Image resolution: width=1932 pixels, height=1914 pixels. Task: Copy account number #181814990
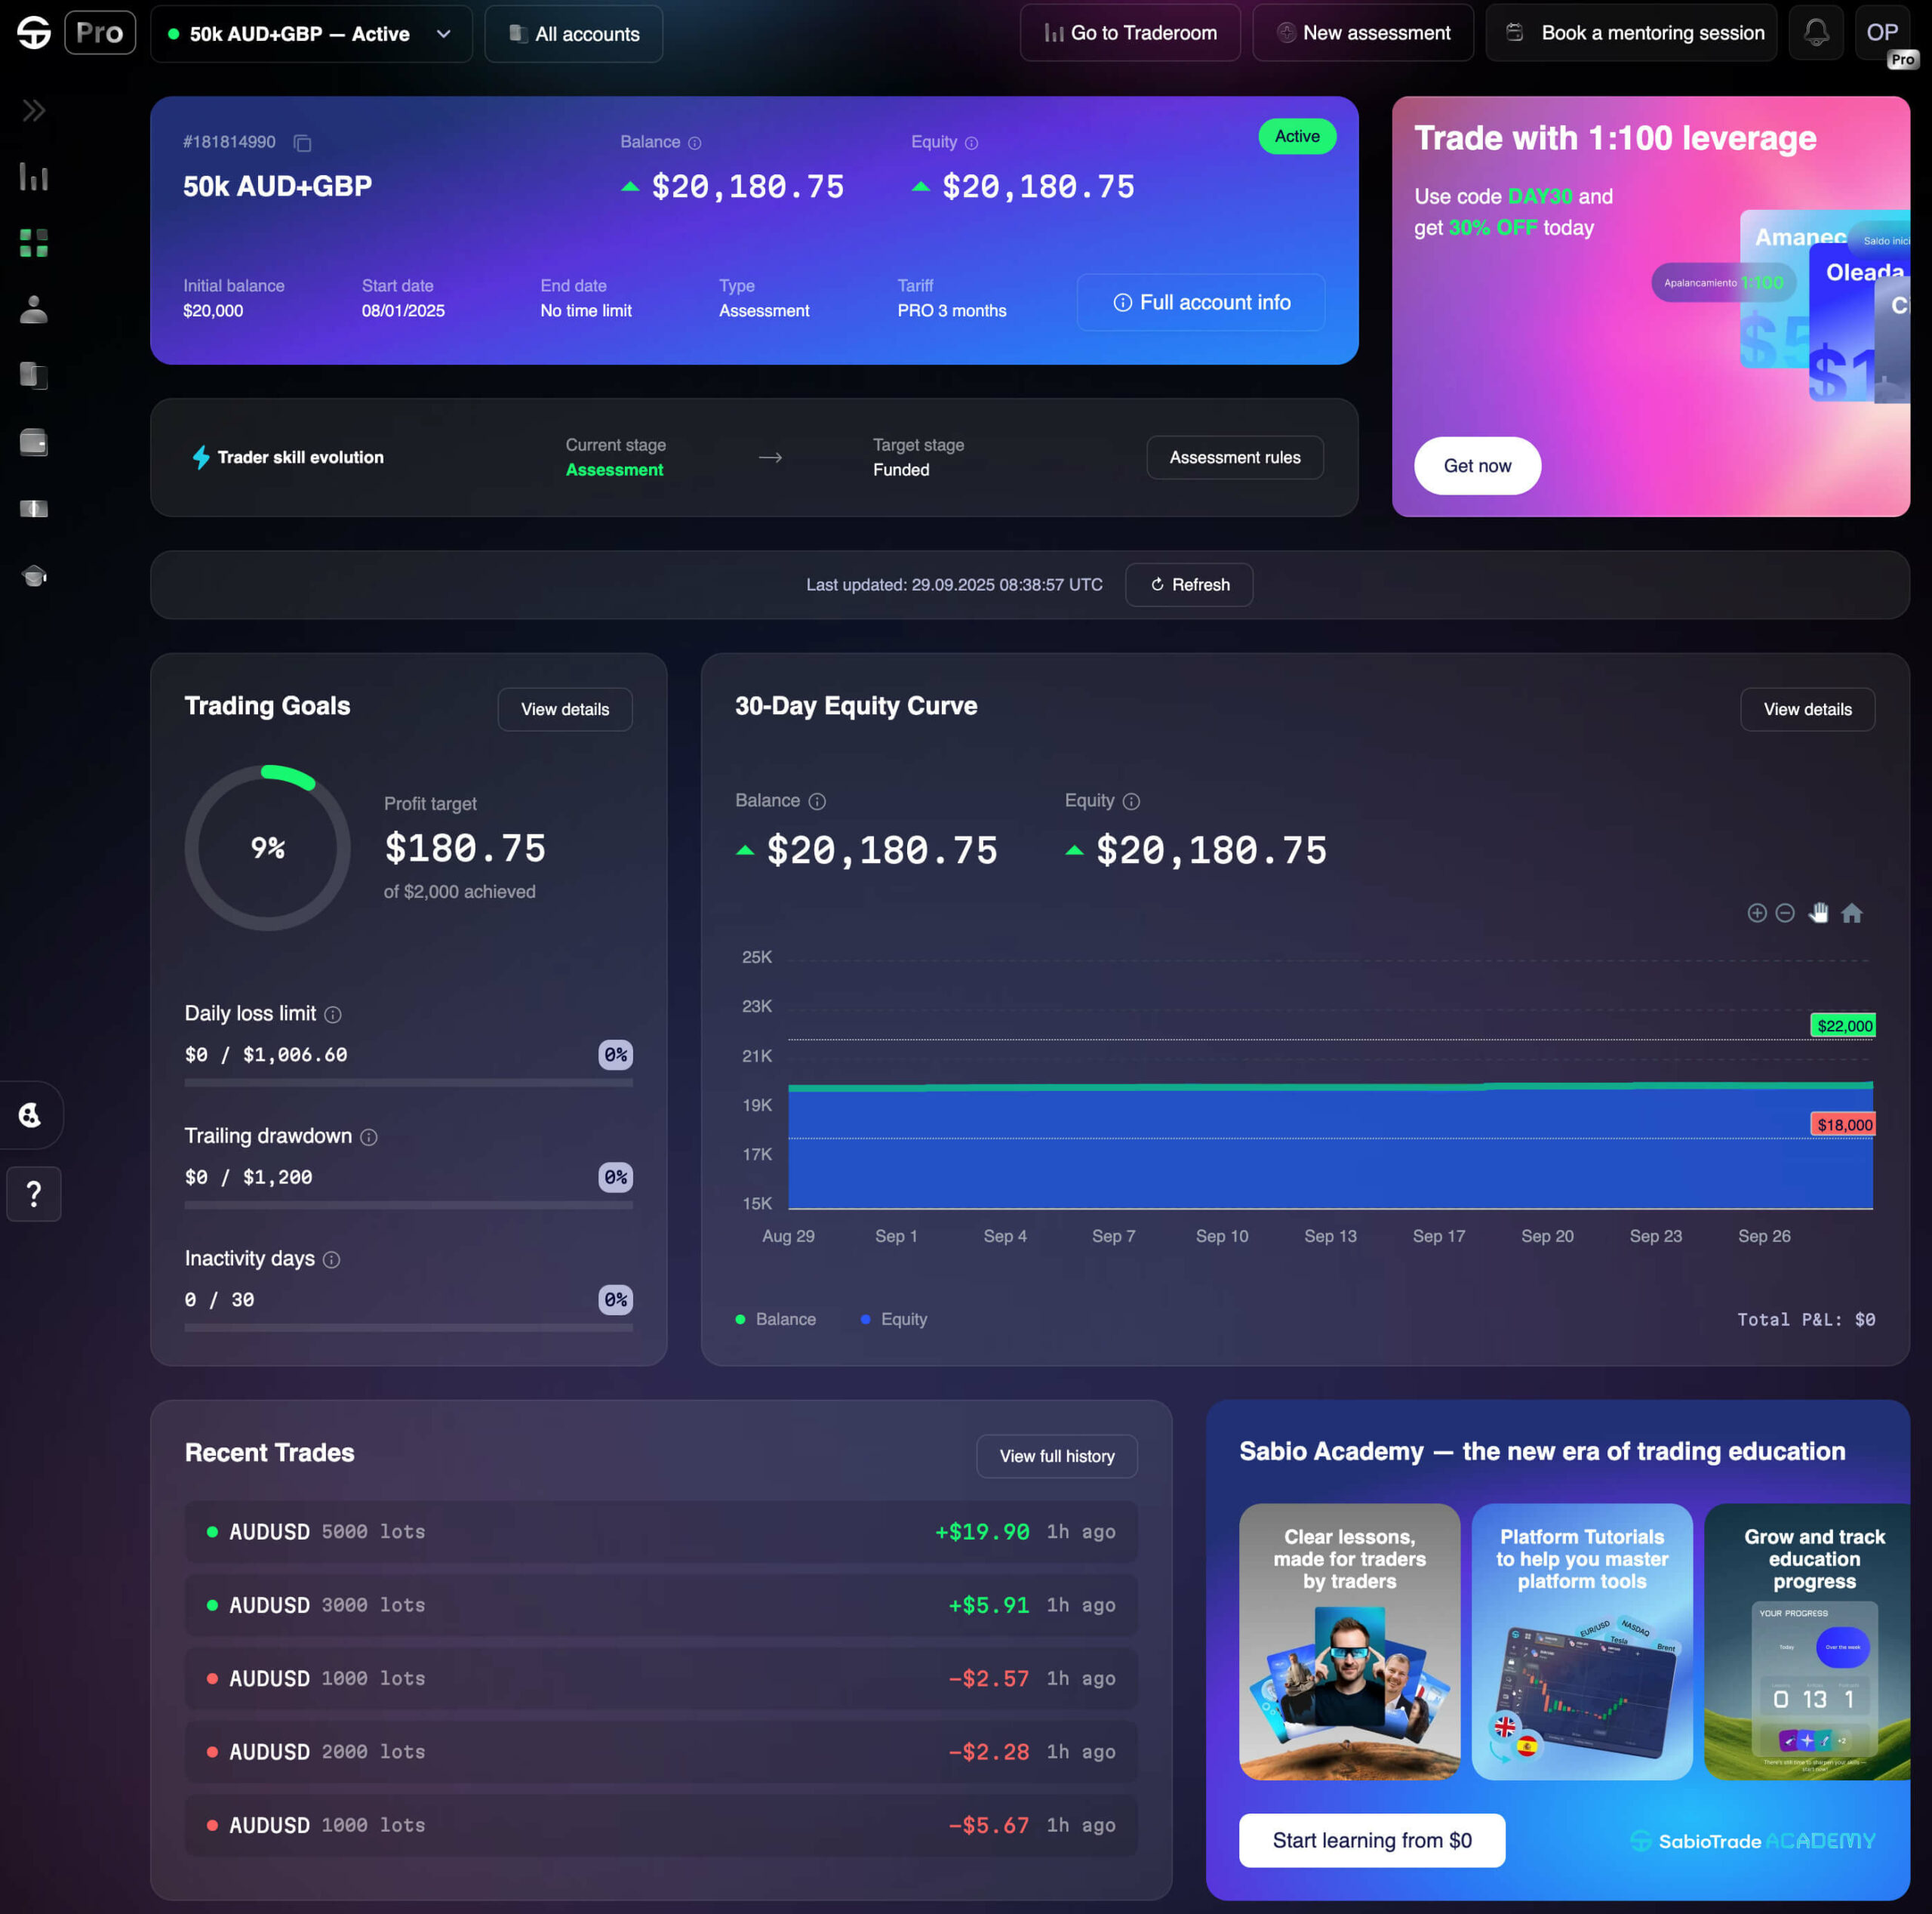point(302,143)
